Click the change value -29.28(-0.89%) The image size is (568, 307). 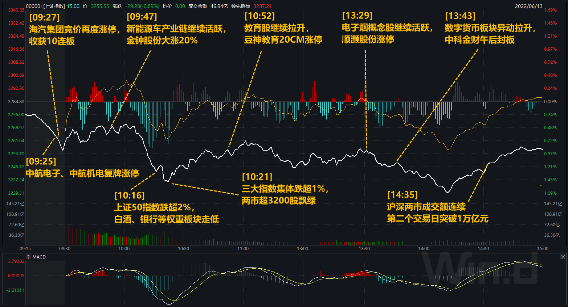pos(142,6)
